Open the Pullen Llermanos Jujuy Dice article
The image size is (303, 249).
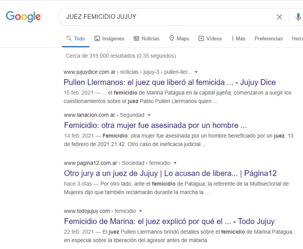click(x=170, y=82)
